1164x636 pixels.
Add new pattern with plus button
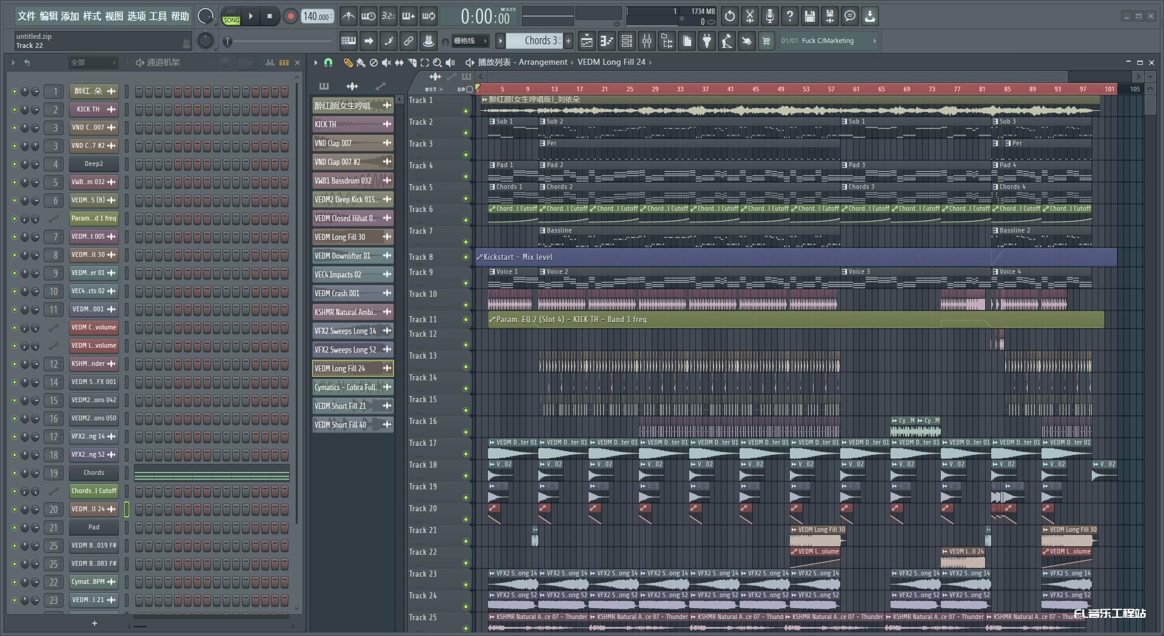coord(568,41)
